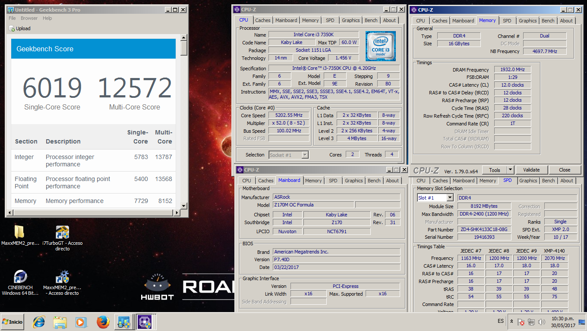Open Memory tab in the CPU-Z Mainboard window

tap(313, 181)
